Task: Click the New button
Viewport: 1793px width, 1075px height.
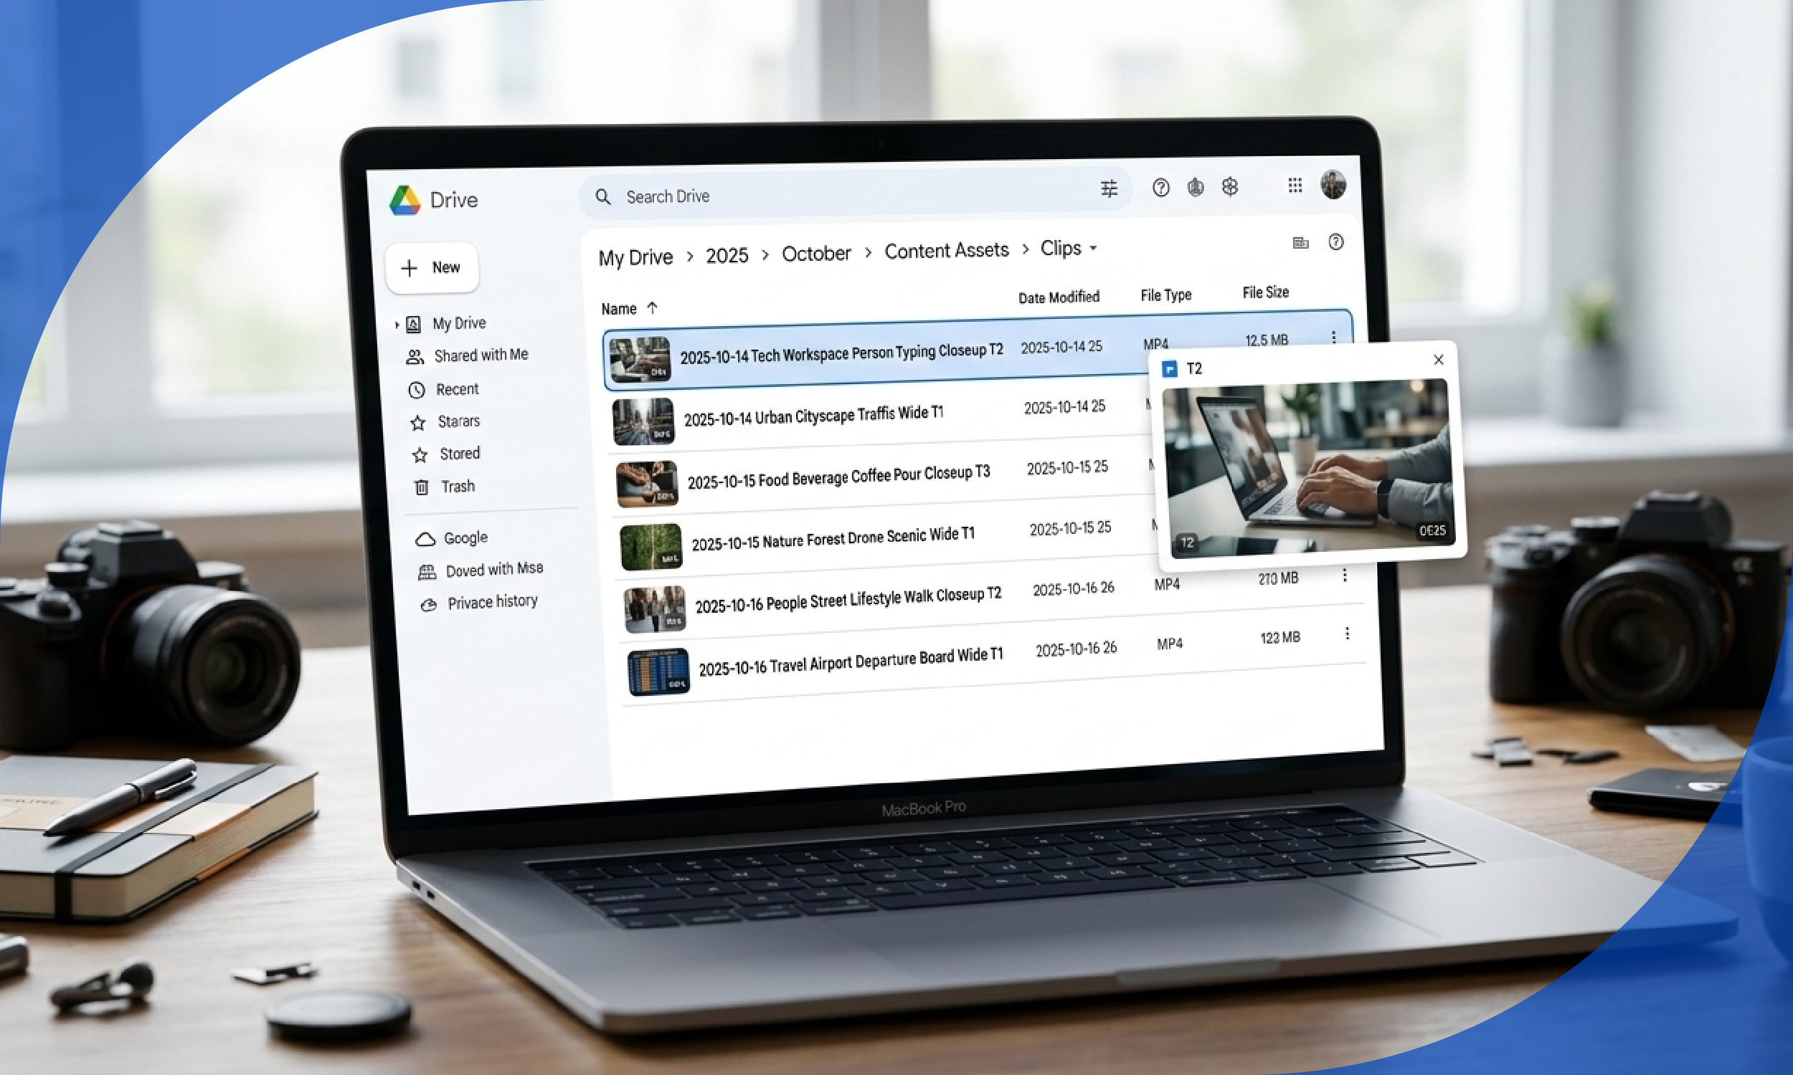Action: 432,268
